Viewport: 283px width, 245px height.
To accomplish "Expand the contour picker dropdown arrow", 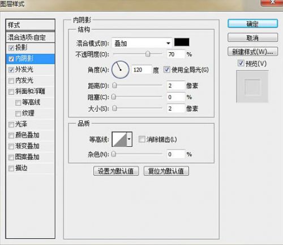I will coord(129,140).
